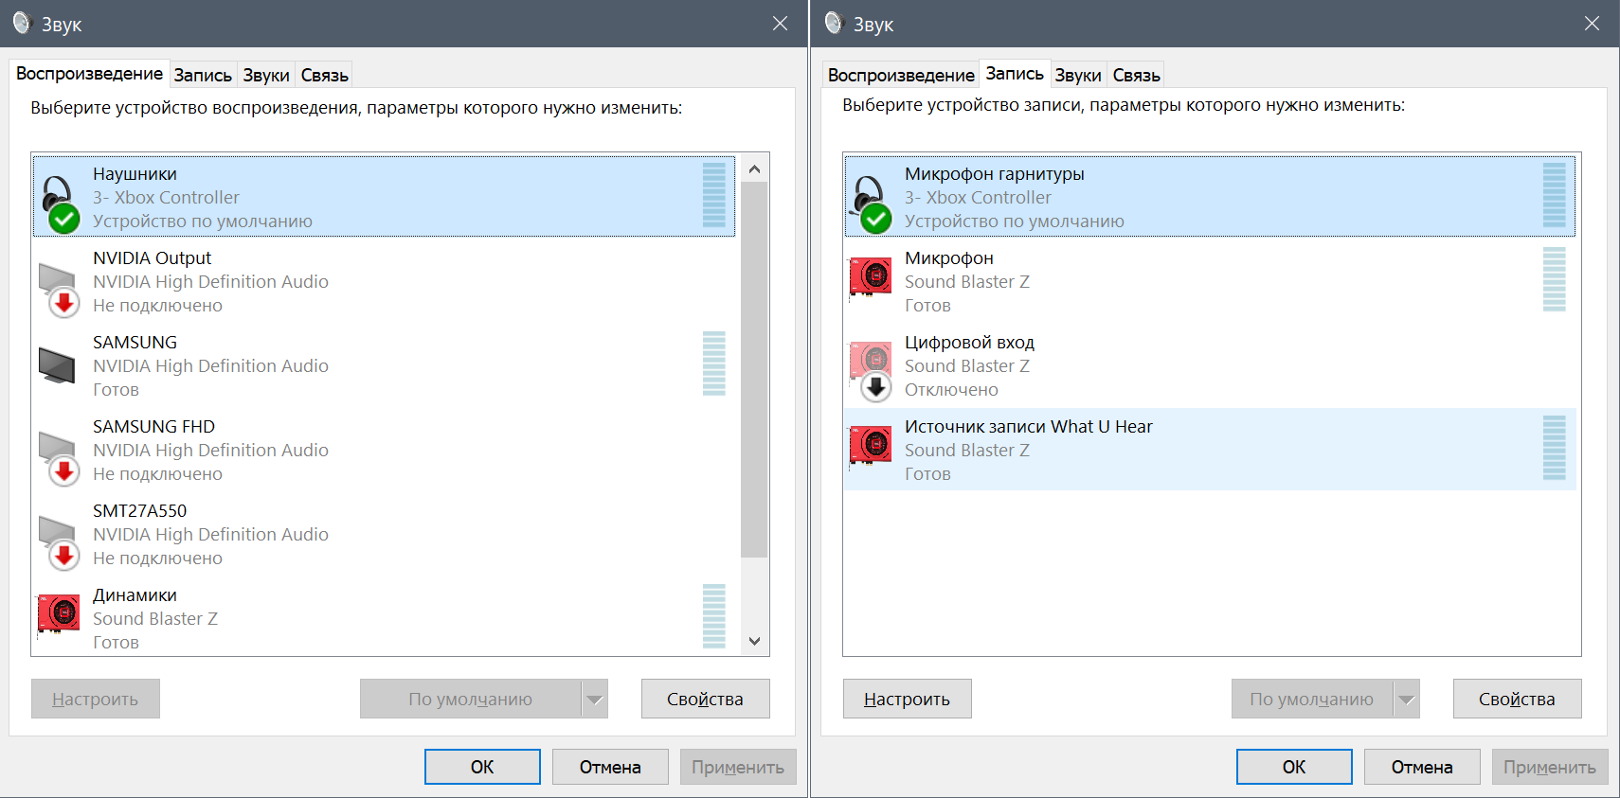Screen dimensions: 1620x798
Task: Click the Микрофон Sound Blaster Z icon
Action: [x=871, y=277]
